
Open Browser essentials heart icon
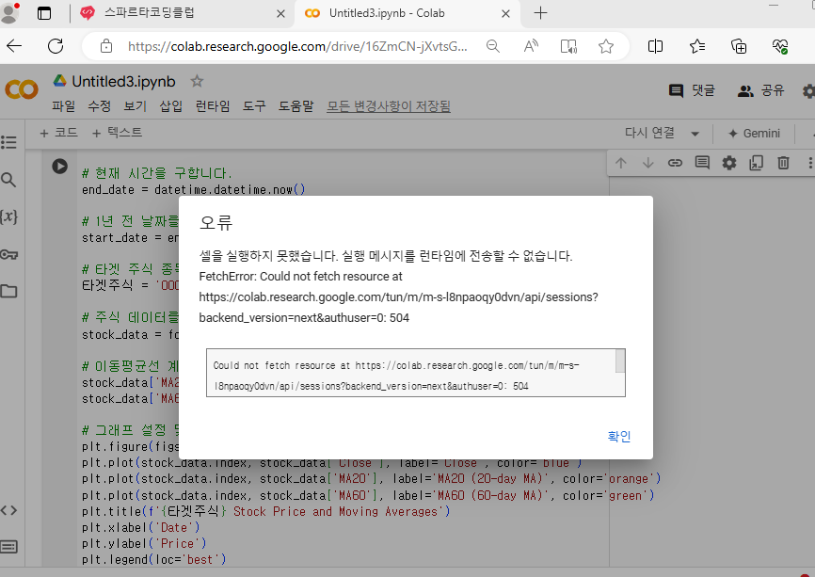[x=779, y=46]
